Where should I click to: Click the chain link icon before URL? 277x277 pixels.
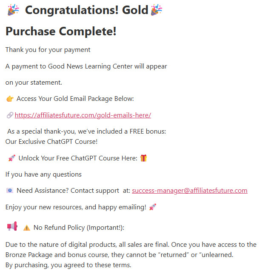pyautogui.click(x=10, y=115)
